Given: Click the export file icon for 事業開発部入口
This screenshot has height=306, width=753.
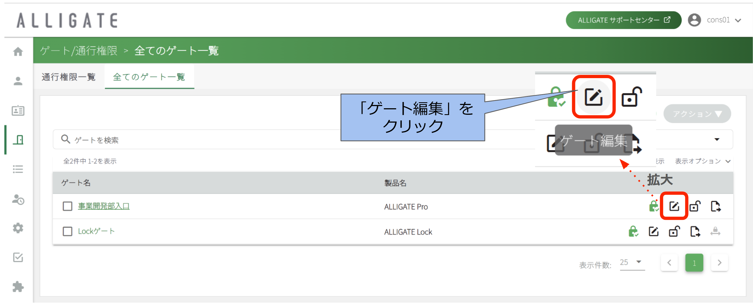Looking at the screenshot, I should pos(715,206).
